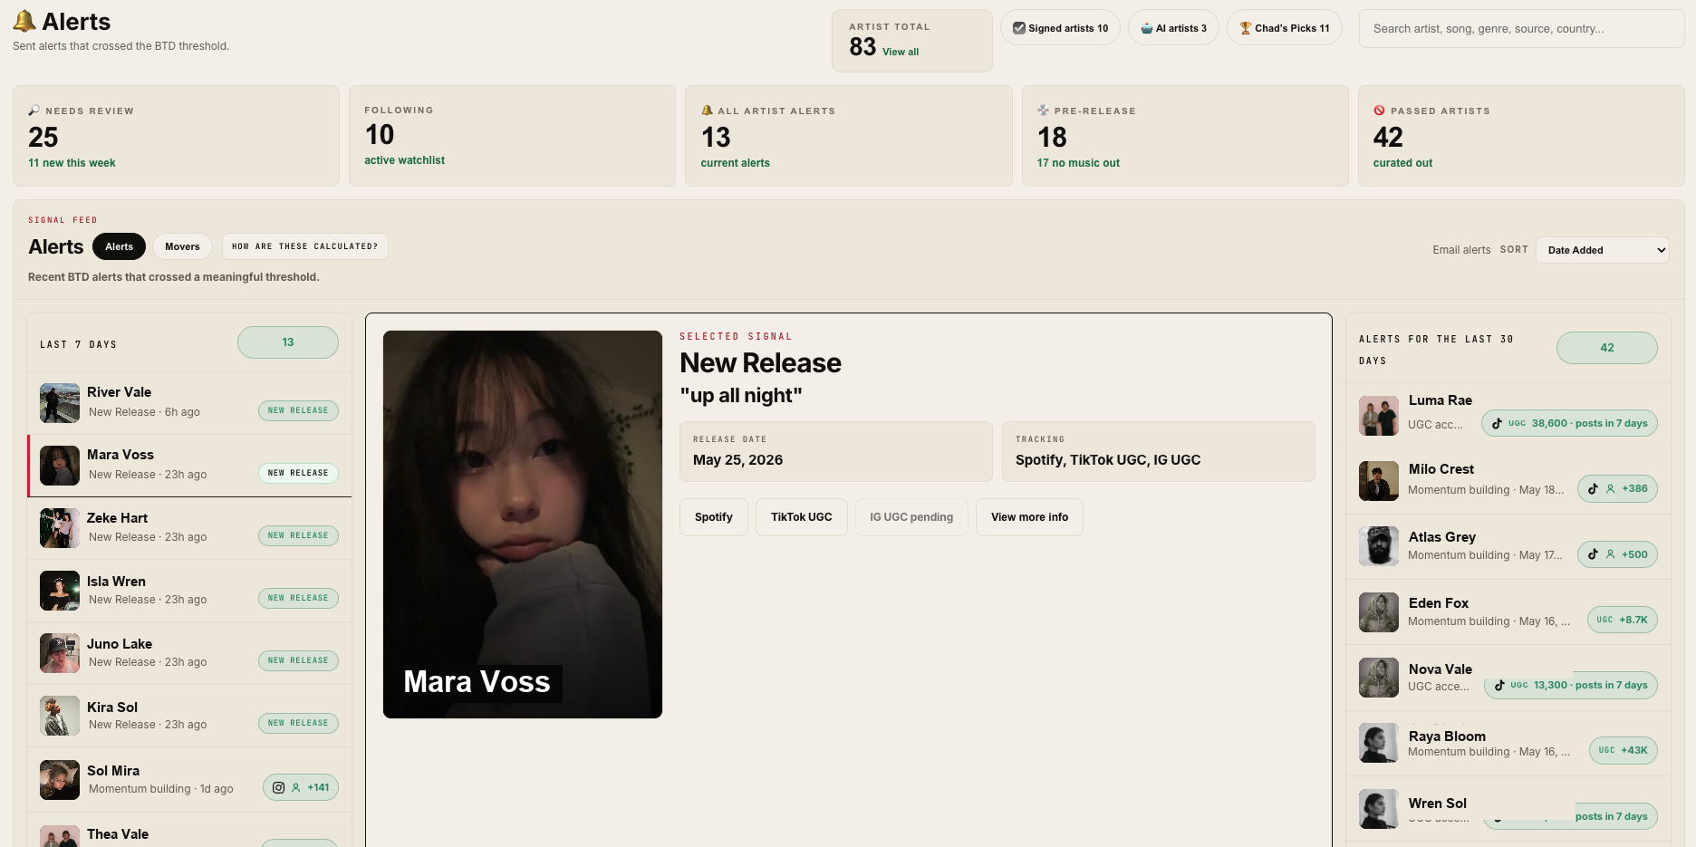Select Kira Sol alert row
Screen dimensions: 1696x847
pyautogui.click(x=189, y=716)
